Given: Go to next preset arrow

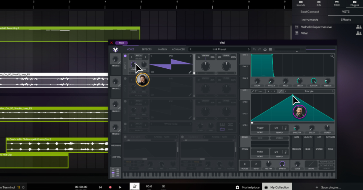Looking at the screenshot, I should [x=249, y=49].
